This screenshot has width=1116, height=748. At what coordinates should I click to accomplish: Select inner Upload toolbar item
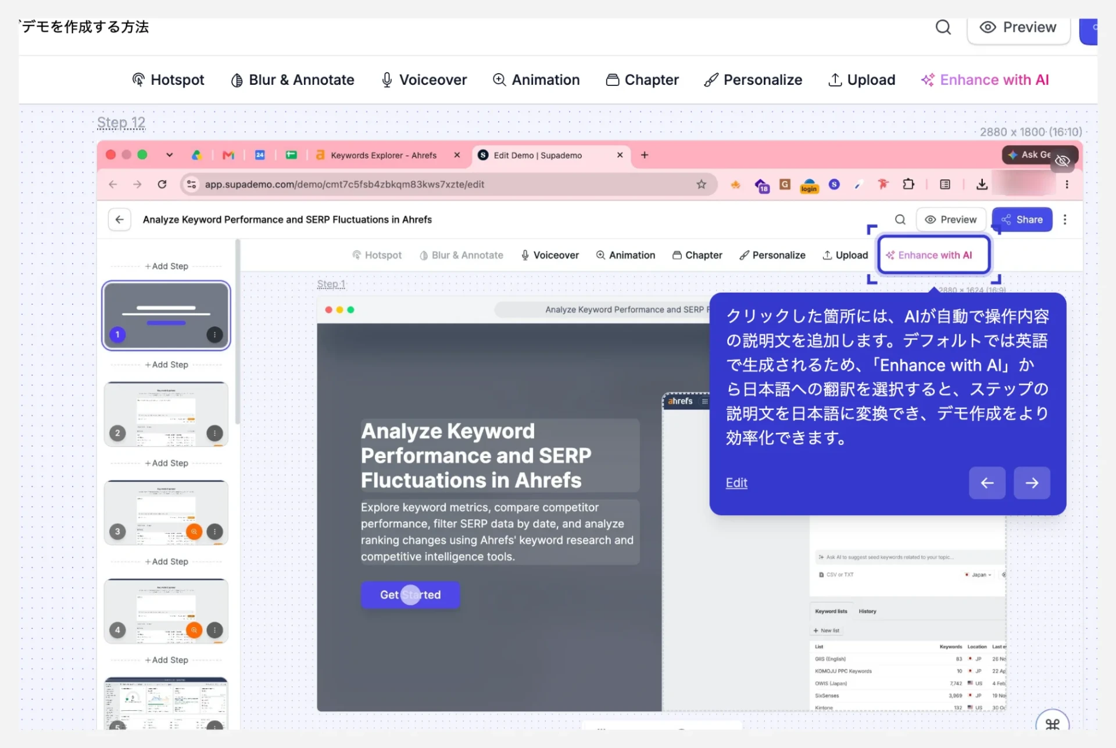[x=845, y=255]
